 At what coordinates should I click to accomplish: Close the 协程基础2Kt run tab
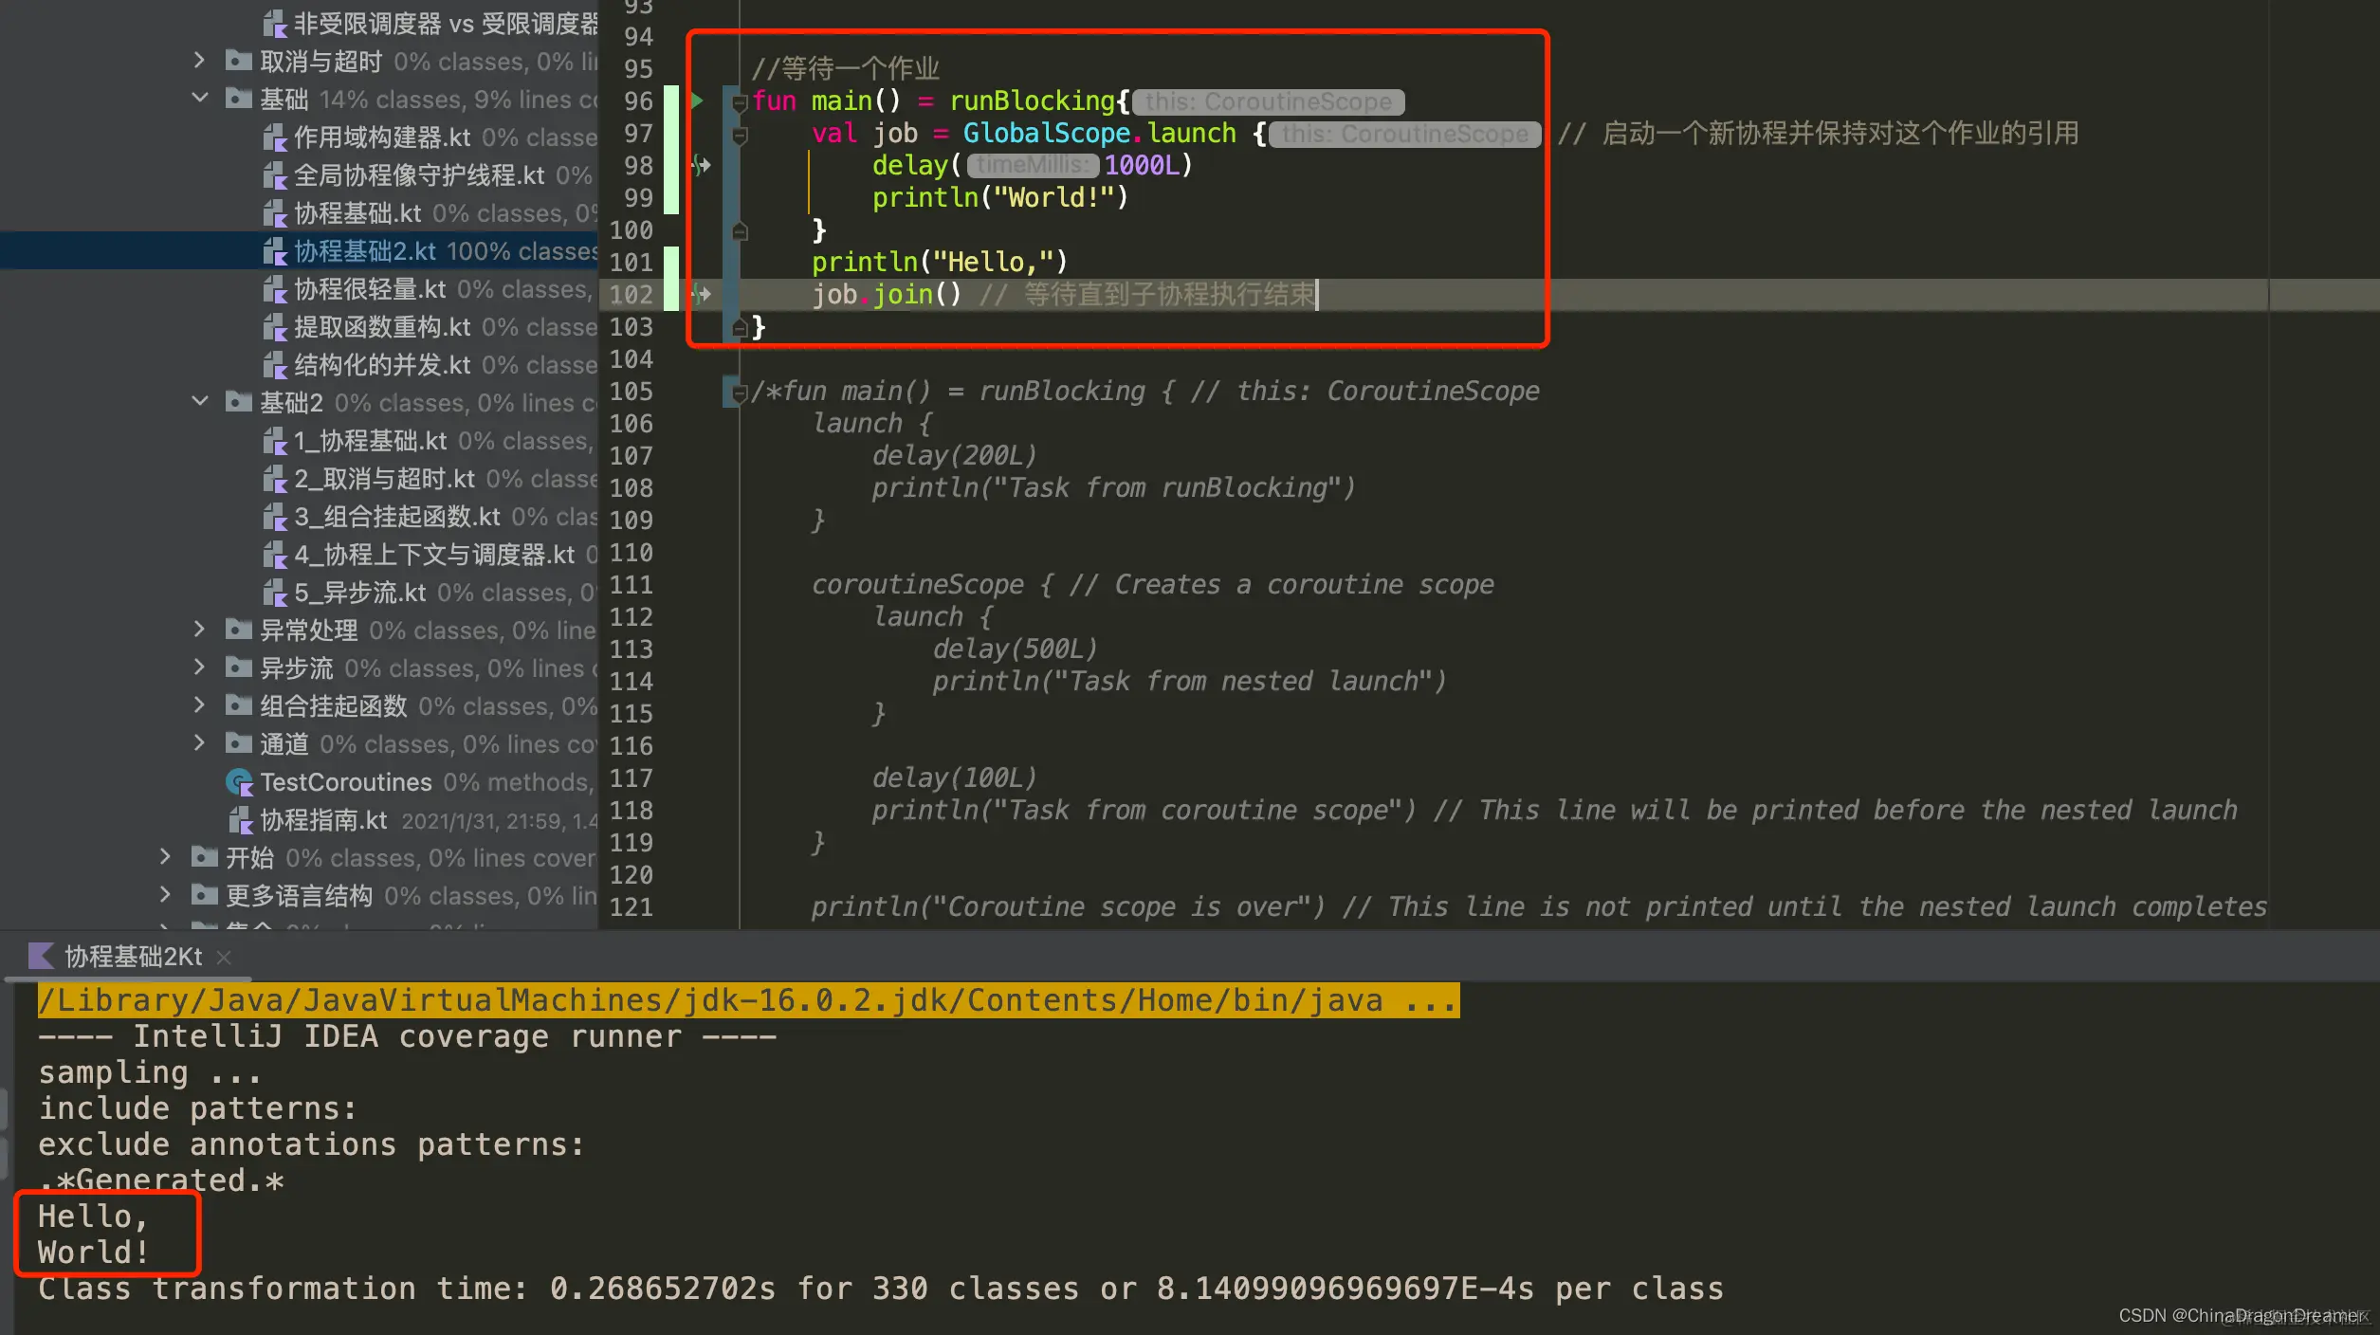coord(224,958)
